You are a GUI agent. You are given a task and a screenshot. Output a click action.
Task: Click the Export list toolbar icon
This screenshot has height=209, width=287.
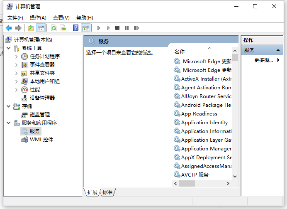63,28
